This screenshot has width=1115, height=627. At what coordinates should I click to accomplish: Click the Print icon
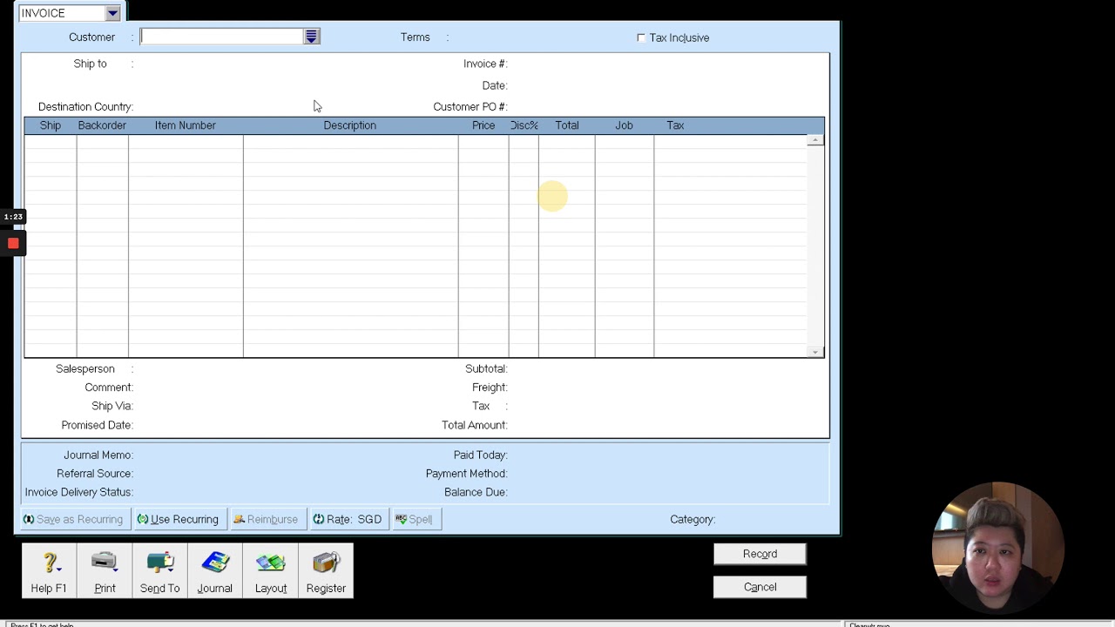click(105, 570)
